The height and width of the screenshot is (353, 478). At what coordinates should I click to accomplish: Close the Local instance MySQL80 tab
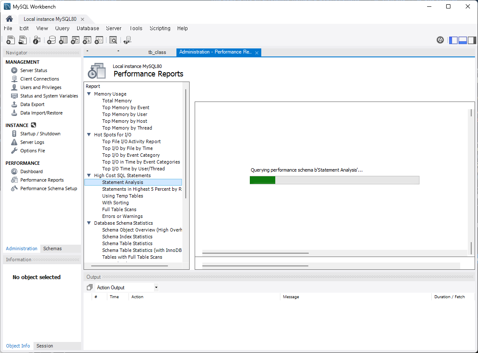point(82,19)
